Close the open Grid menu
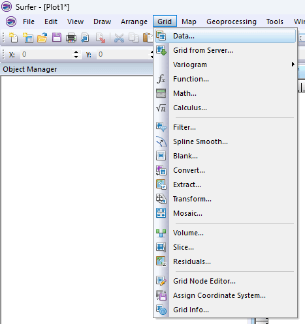305x324 pixels. [165, 22]
